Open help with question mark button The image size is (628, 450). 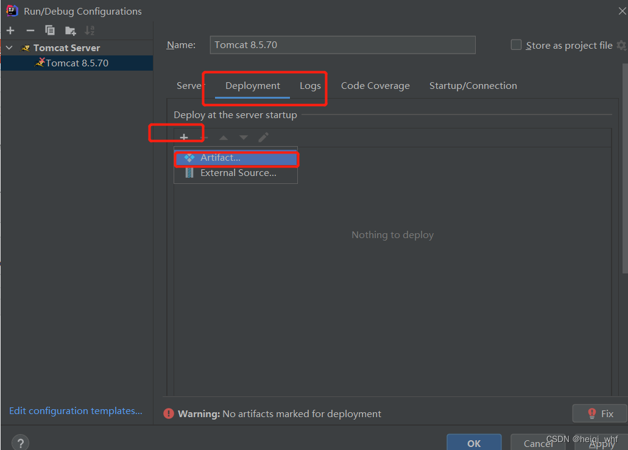(21, 443)
